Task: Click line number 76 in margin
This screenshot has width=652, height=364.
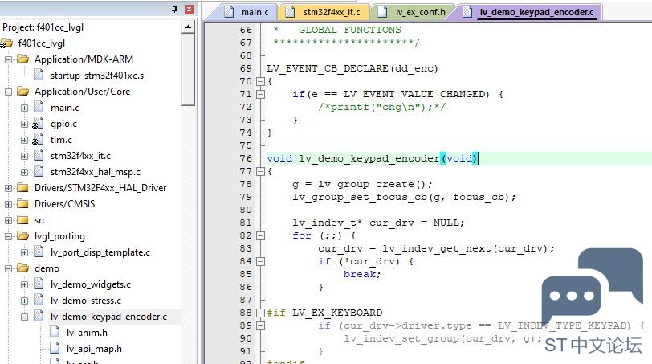Action: click(246, 158)
